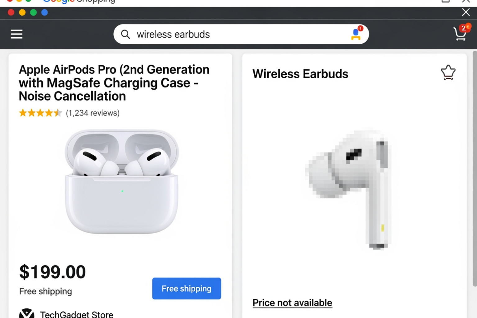Click the half-filled fifth rating star
The image size is (477, 318).
[x=57, y=113]
